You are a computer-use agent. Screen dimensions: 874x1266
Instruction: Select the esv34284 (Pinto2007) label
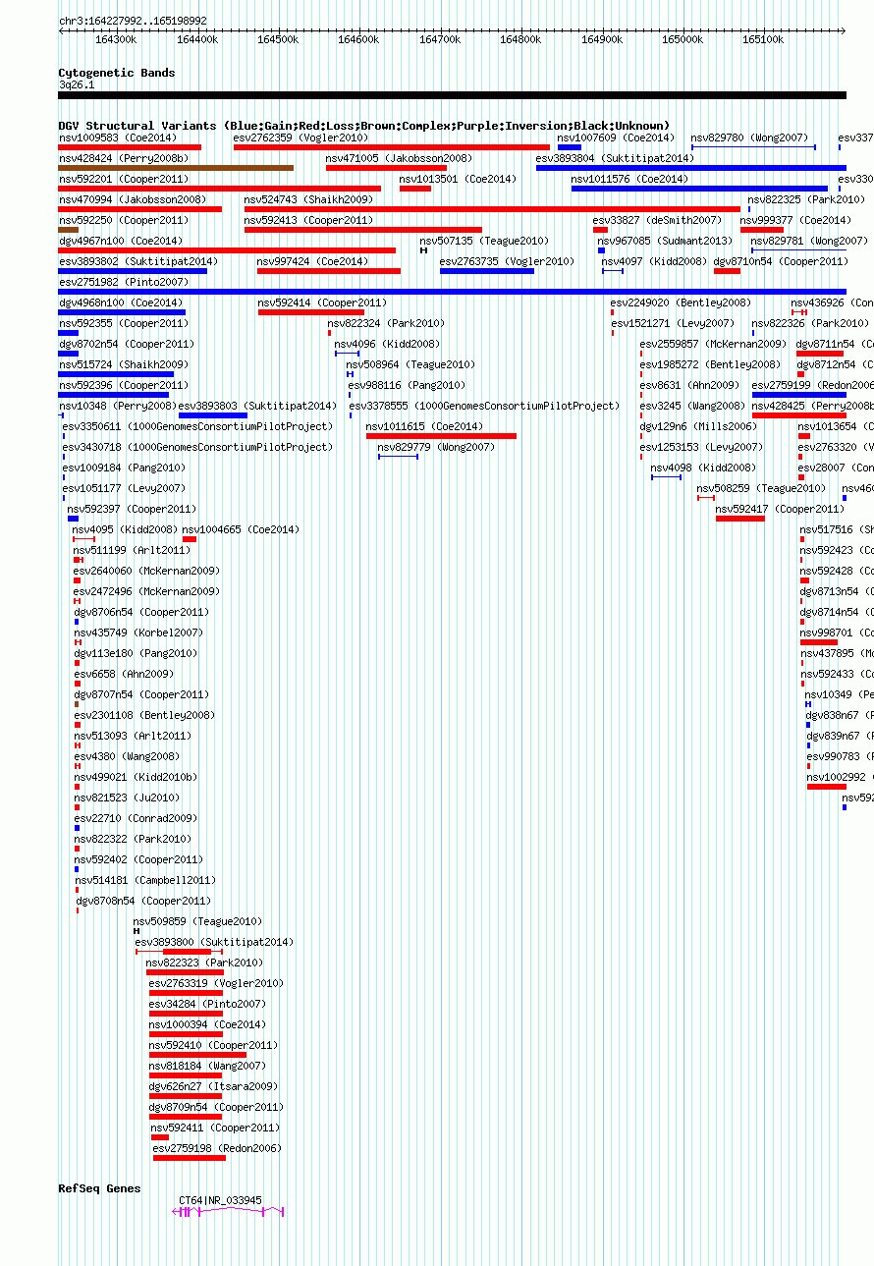click(x=207, y=1004)
